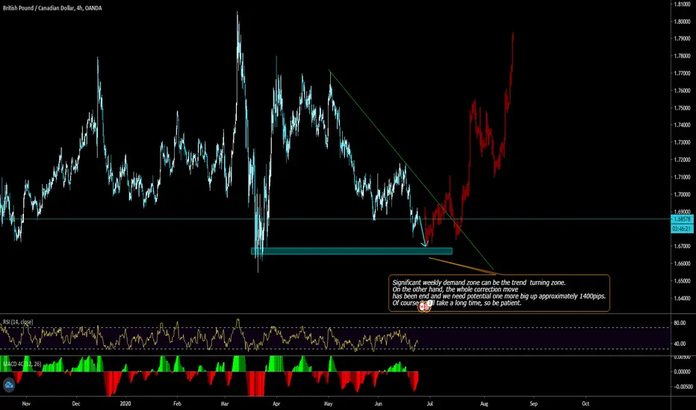Click the MACD scale value 0.00000

(682, 371)
